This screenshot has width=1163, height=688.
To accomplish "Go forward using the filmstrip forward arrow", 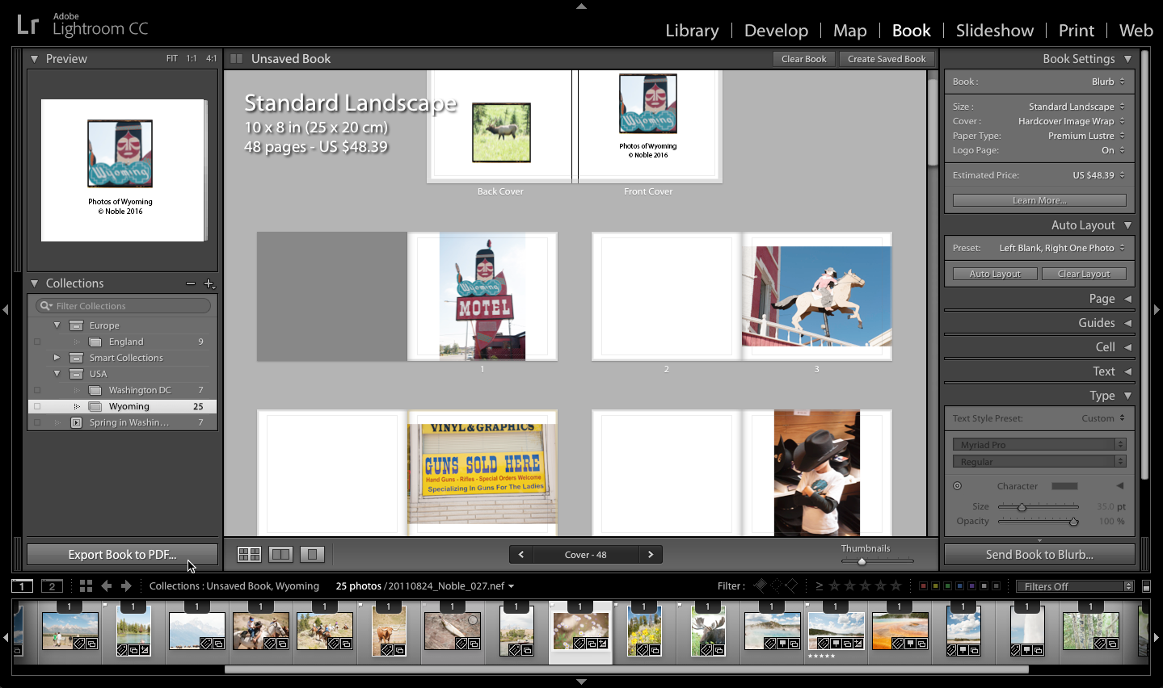I will pyautogui.click(x=127, y=585).
